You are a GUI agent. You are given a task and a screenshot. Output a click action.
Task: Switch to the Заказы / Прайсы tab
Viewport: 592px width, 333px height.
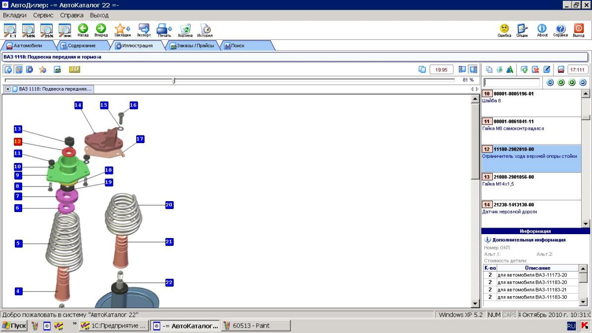(x=192, y=46)
